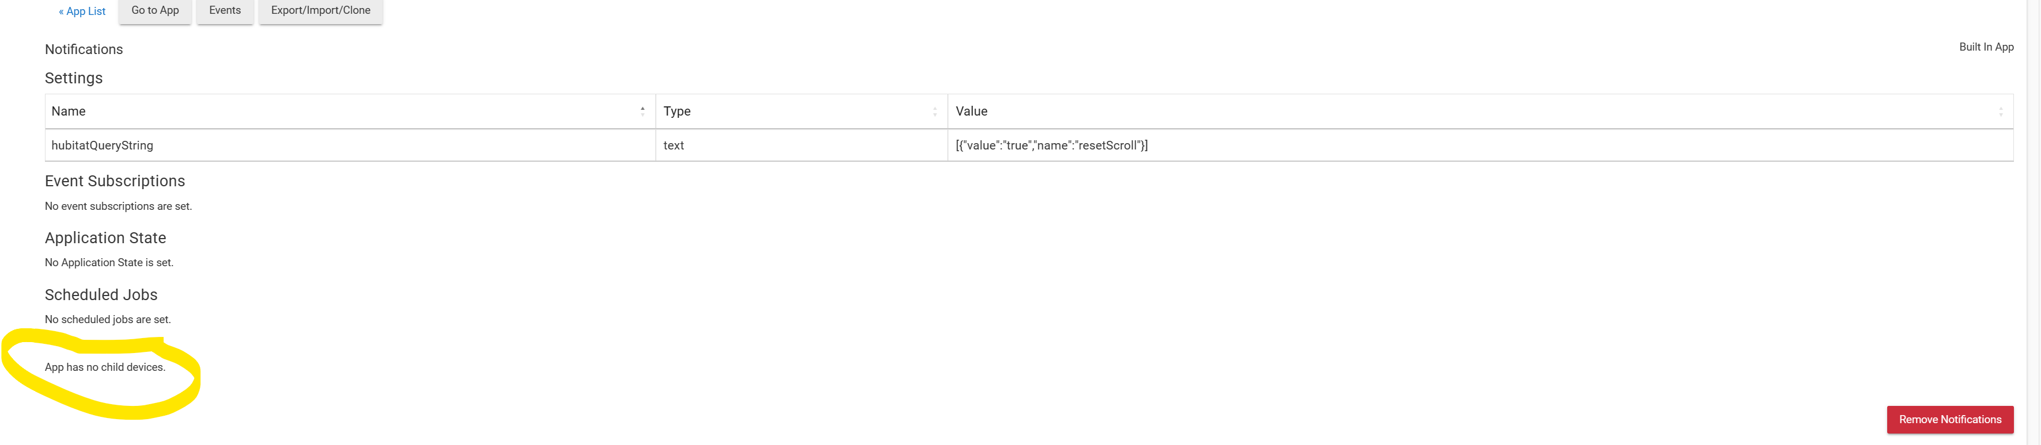Select the text type cell
Screen dimensions: 2041x445
click(802, 145)
